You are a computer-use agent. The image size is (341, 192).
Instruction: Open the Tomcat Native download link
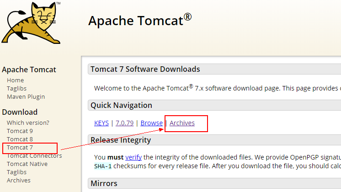(x=27, y=164)
